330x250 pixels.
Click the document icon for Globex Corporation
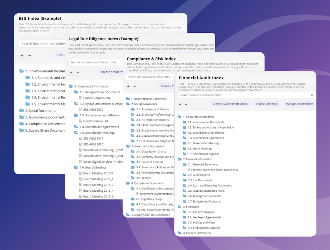[x=81, y=98]
